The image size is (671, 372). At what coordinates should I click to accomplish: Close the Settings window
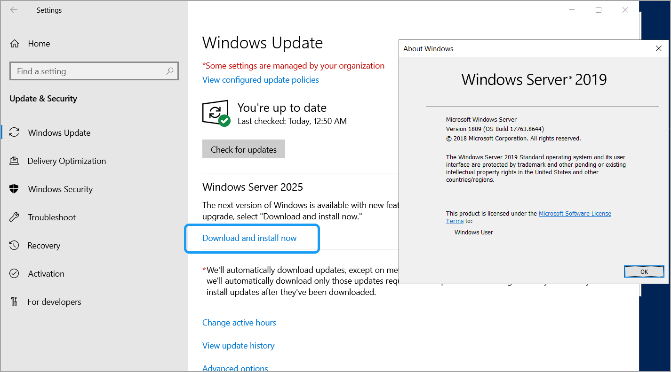(x=625, y=10)
